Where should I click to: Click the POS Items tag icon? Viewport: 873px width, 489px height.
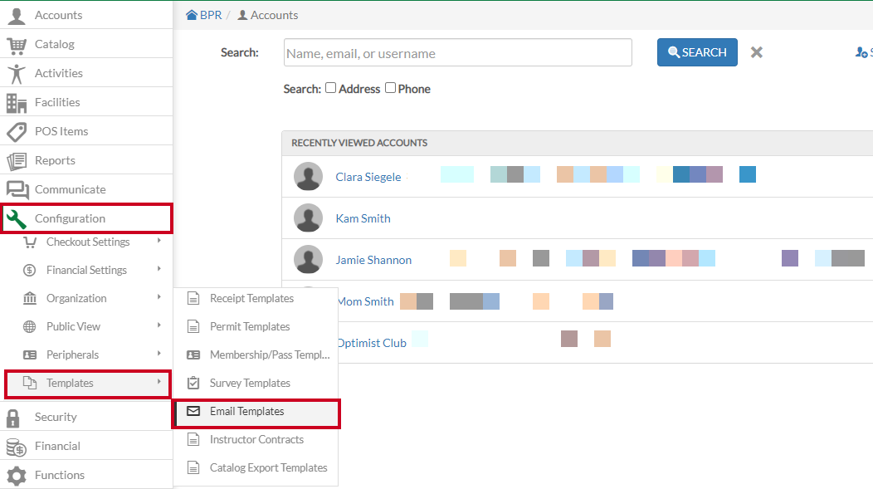click(x=17, y=132)
